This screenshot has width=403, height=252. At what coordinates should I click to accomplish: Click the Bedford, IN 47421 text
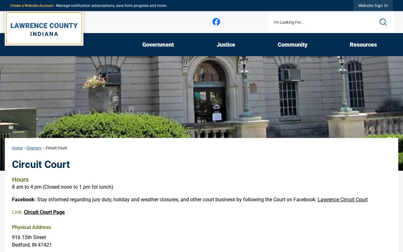[32, 245]
